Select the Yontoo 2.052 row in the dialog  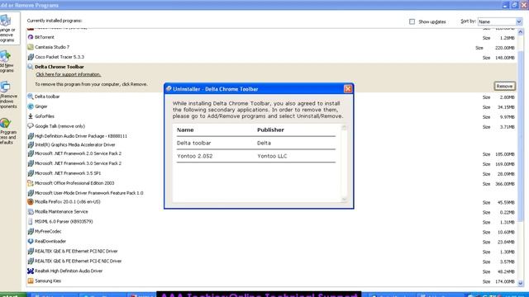tap(256, 156)
